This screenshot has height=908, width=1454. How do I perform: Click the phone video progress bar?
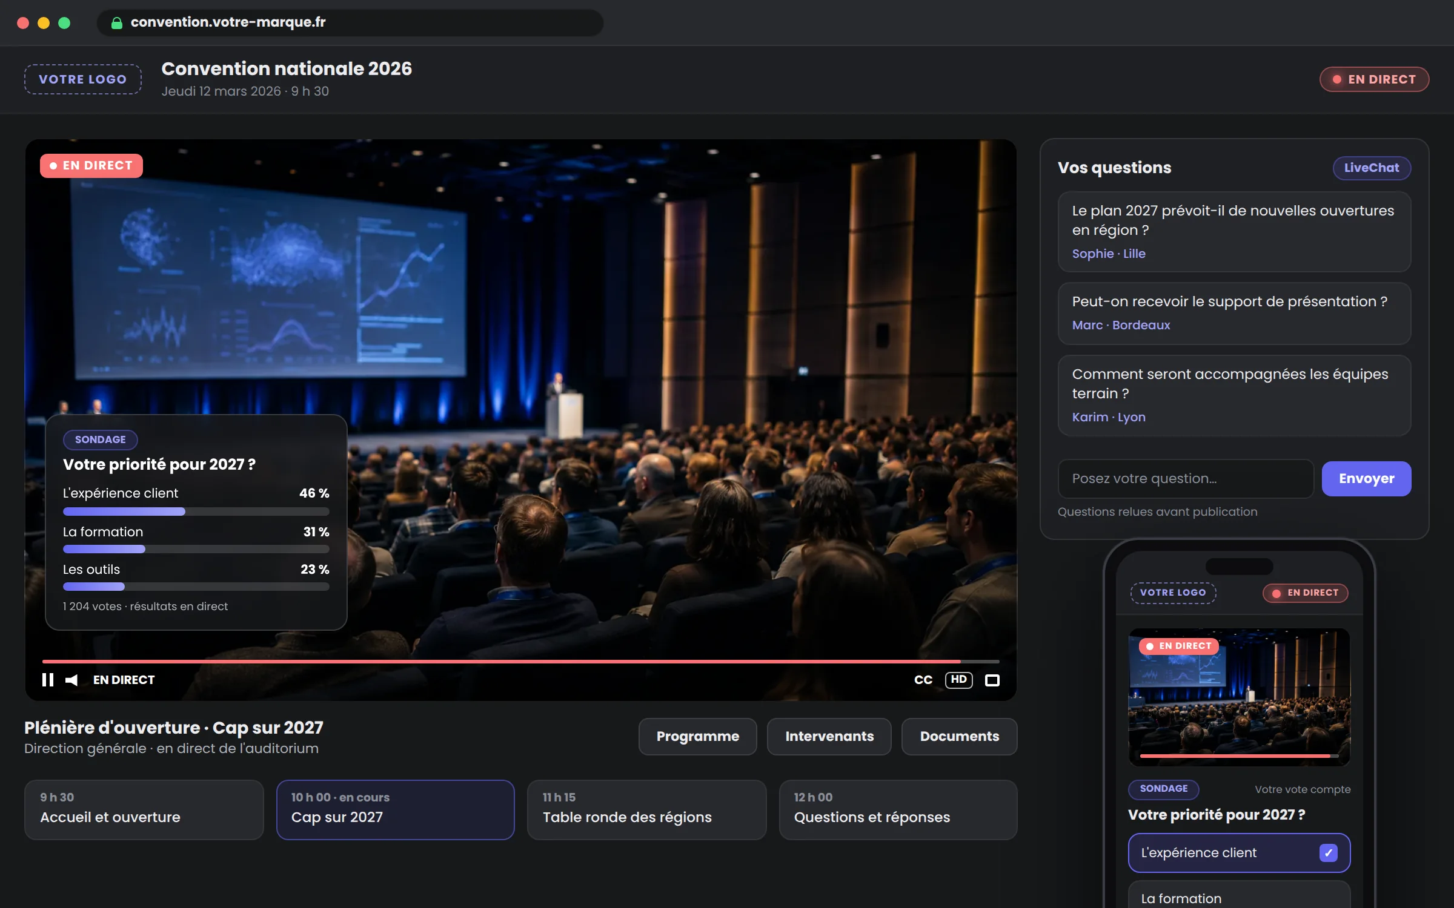(1239, 756)
